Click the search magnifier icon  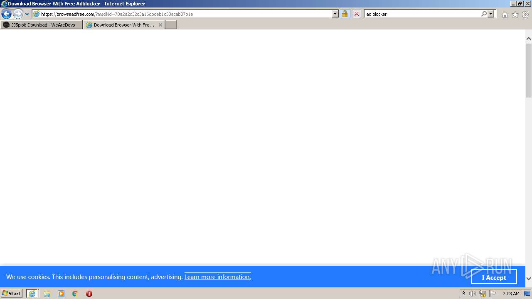click(x=484, y=14)
